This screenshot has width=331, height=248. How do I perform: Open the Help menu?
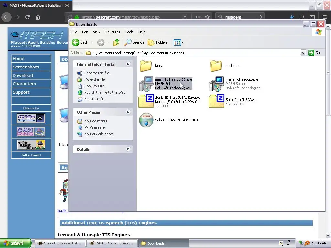tap(142, 32)
